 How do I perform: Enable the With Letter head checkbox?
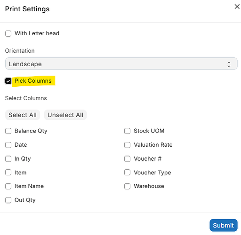pos(8,33)
